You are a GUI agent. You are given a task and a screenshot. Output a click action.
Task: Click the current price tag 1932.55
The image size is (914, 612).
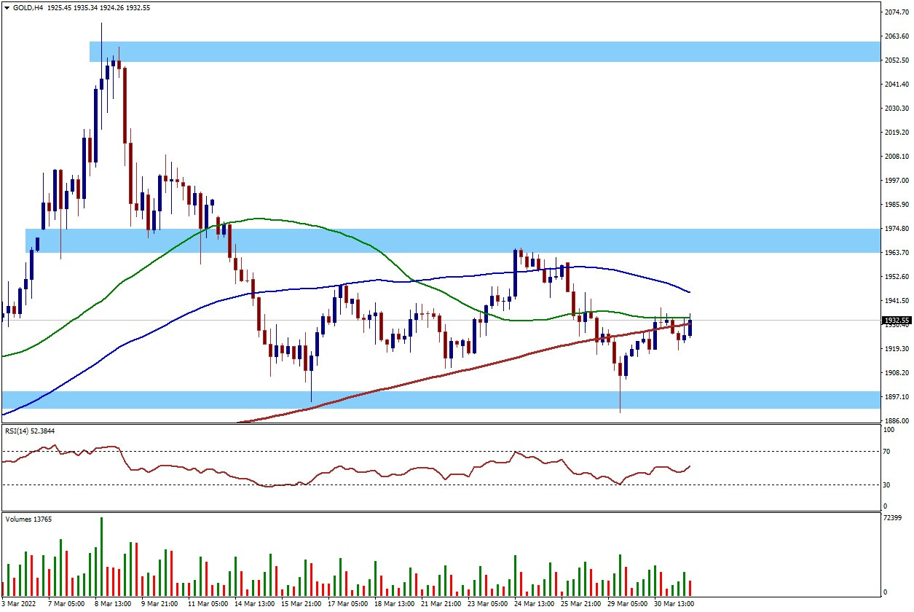click(893, 320)
